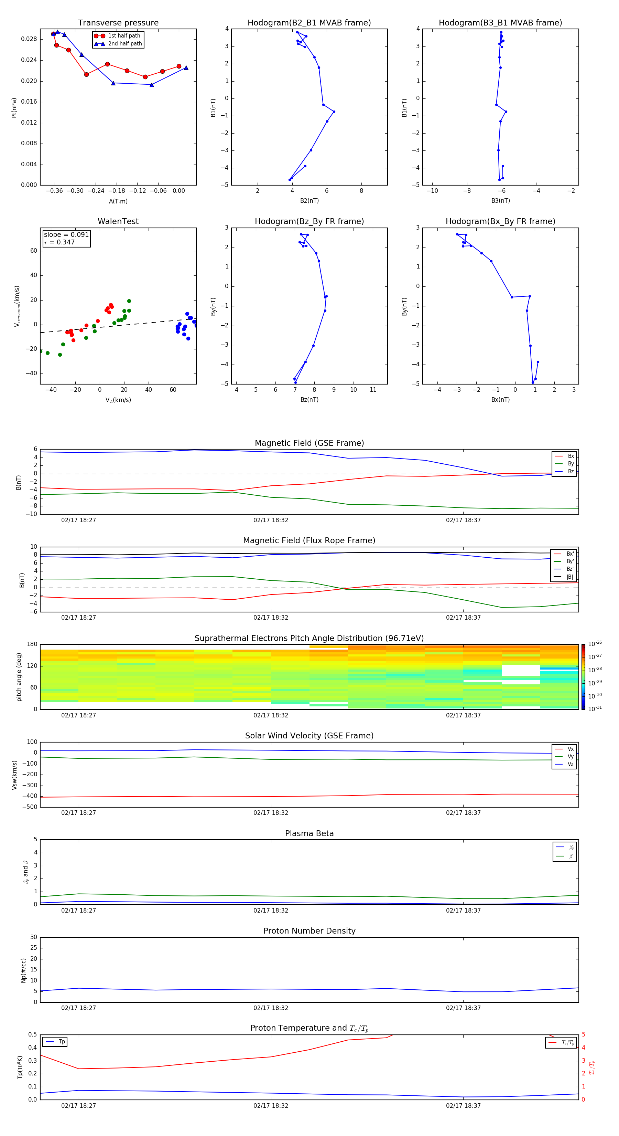
Task: Select the Vy entry in velocity legend
Action: click(x=564, y=757)
